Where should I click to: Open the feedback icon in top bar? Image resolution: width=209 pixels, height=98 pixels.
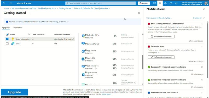coord(176,3)
